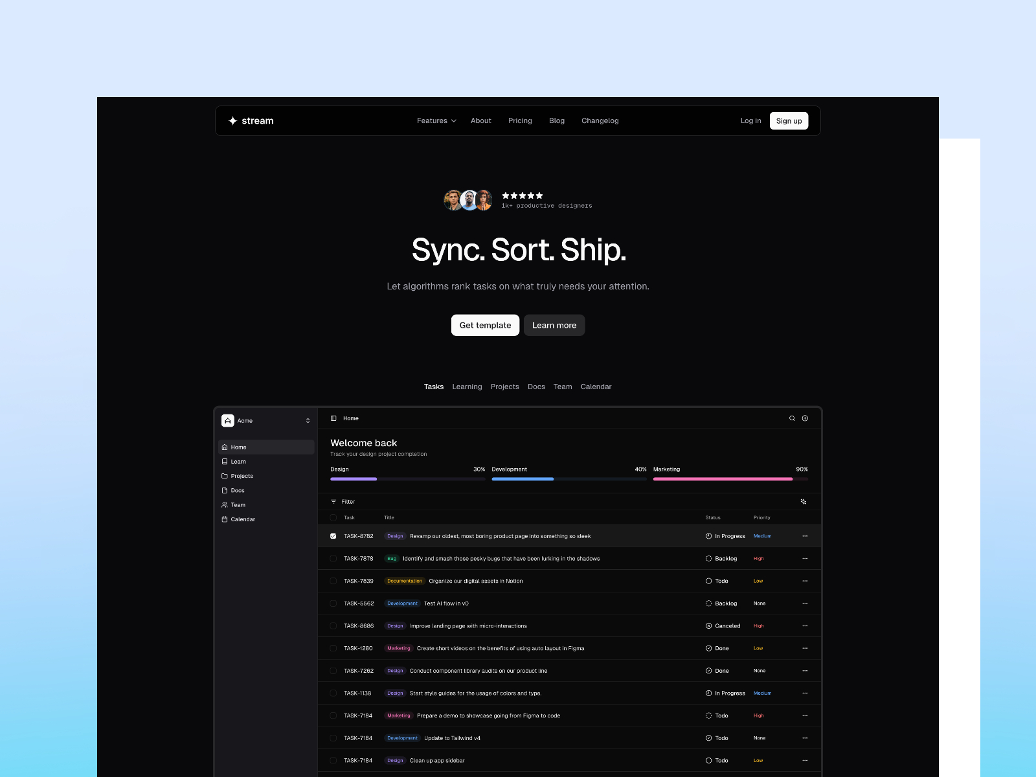Select the AI sparkle icon in filter bar

point(804,501)
